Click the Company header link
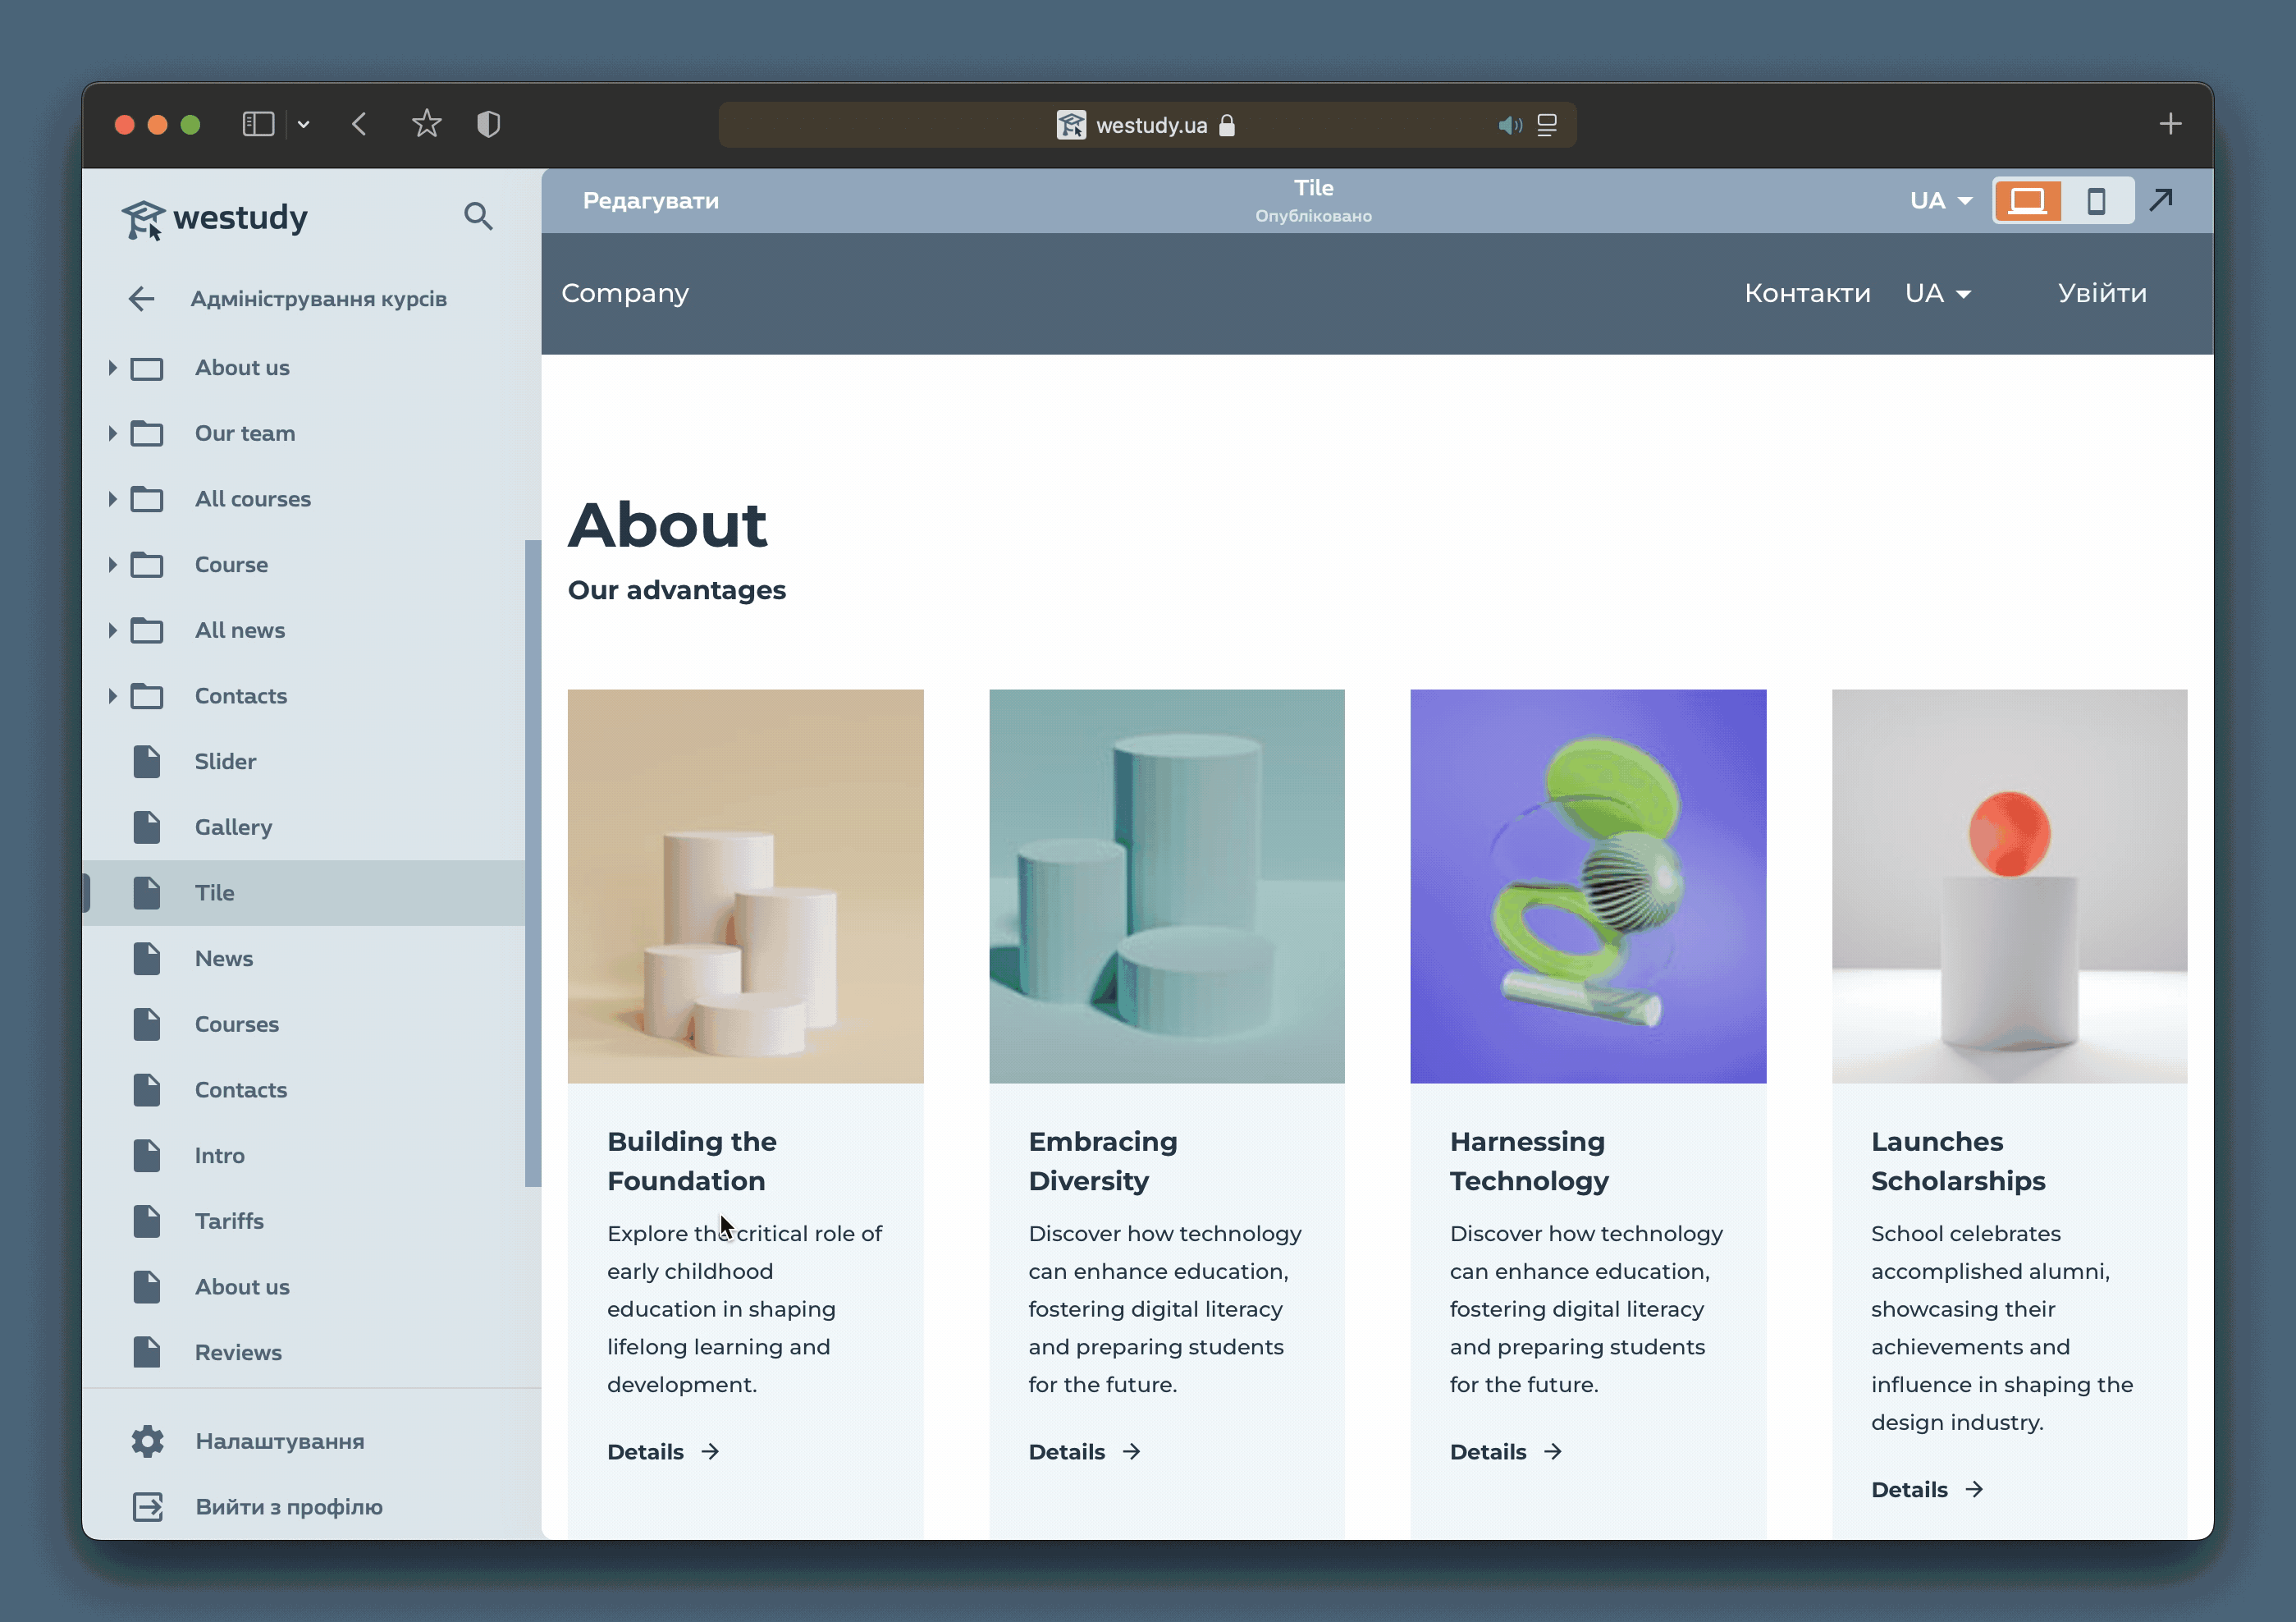Viewport: 2296px width, 1622px height. (x=625, y=293)
